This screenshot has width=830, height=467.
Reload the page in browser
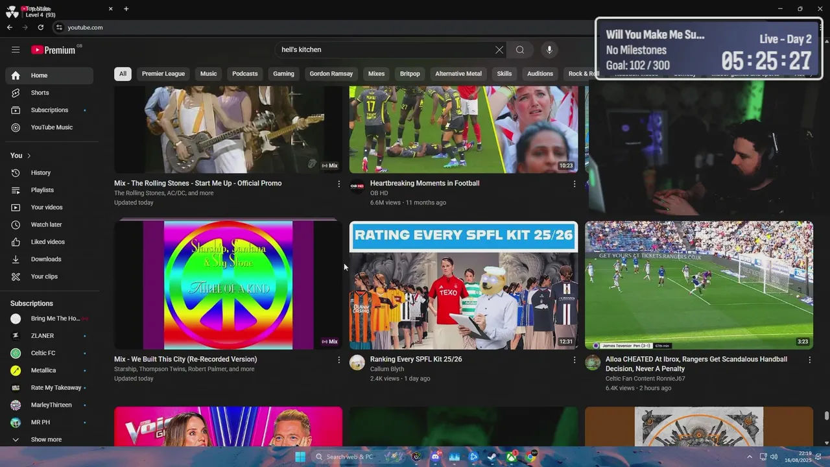pos(41,27)
